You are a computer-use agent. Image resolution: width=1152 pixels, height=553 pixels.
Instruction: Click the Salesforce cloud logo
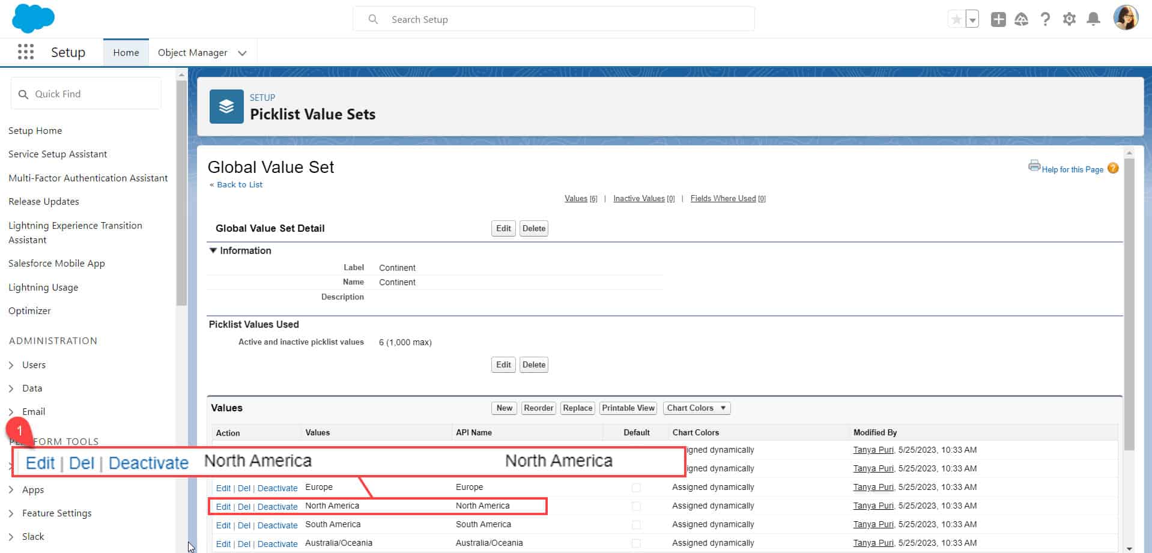tap(33, 18)
